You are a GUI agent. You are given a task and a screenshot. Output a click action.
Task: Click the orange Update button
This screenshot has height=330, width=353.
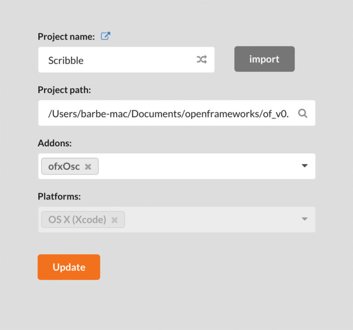[69, 267]
